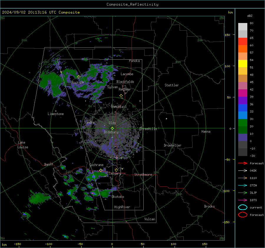Click the Innisfail town label
The height and width of the screenshot is (248, 265).
119,107
